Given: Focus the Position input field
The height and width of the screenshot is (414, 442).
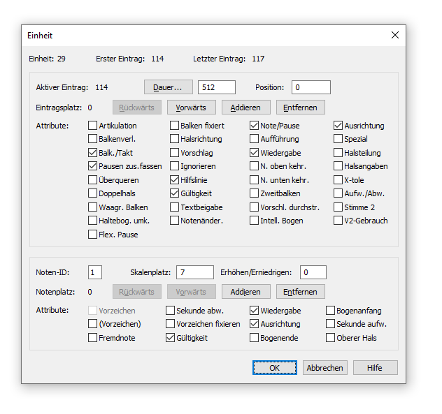Looking at the screenshot, I should [x=311, y=87].
